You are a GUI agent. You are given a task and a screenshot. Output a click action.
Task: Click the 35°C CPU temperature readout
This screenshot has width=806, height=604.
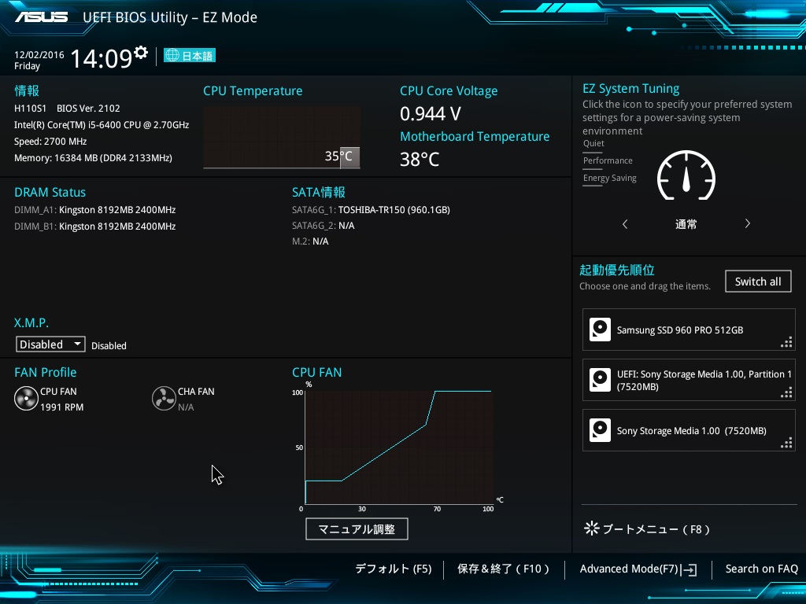[338, 156]
